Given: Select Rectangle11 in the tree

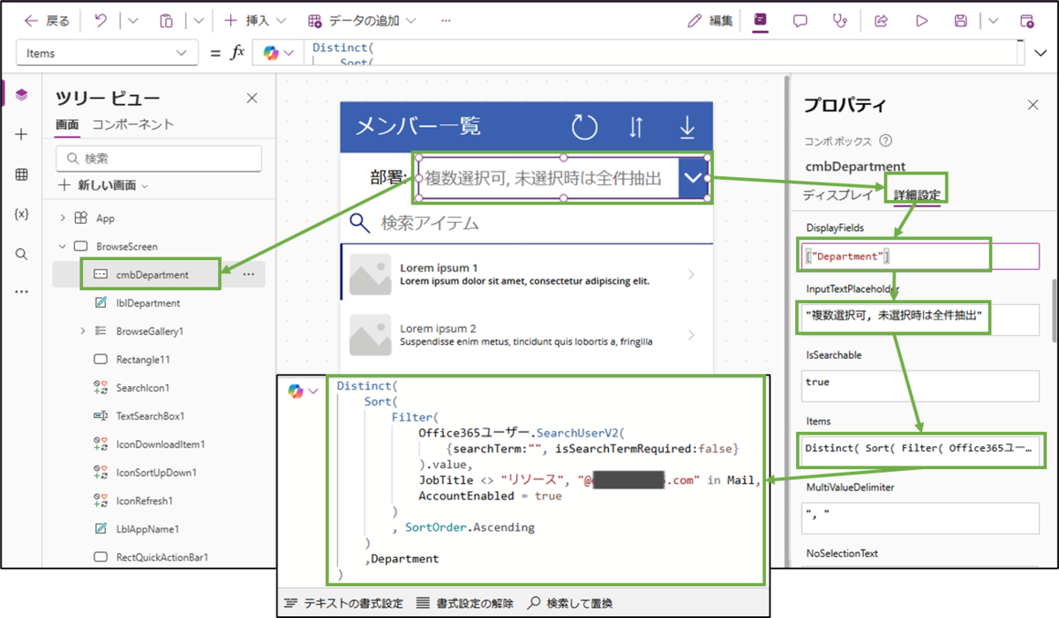Looking at the screenshot, I should click(x=143, y=359).
